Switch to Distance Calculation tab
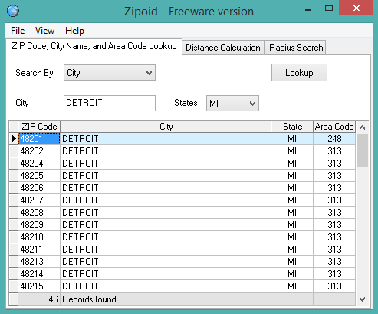The image size is (378, 314). (x=223, y=48)
